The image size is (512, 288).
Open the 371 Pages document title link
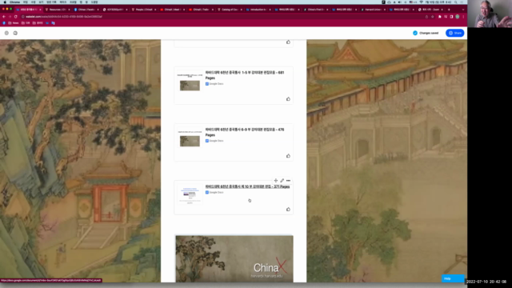247,186
